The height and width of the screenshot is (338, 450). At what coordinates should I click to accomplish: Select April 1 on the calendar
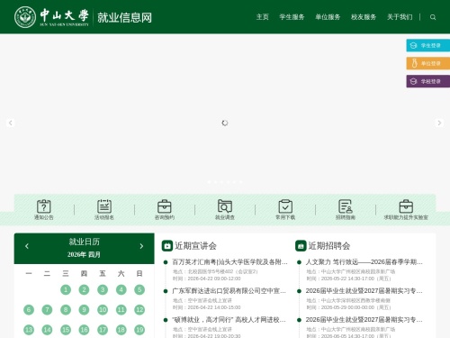pyautogui.click(x=66, y=289)
